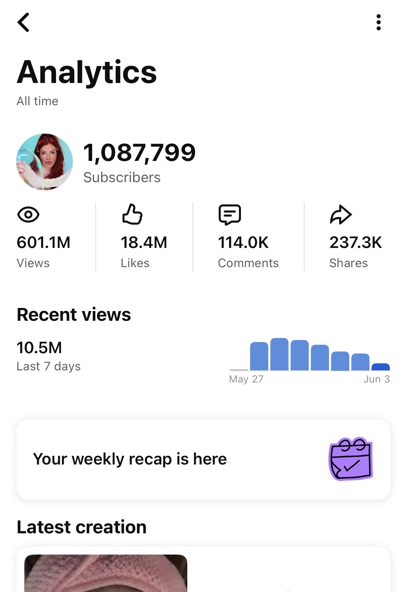The width and height of the screenshot is (407, 592).
Task: Tap the share arrow icon
Action: pos(341,215)
